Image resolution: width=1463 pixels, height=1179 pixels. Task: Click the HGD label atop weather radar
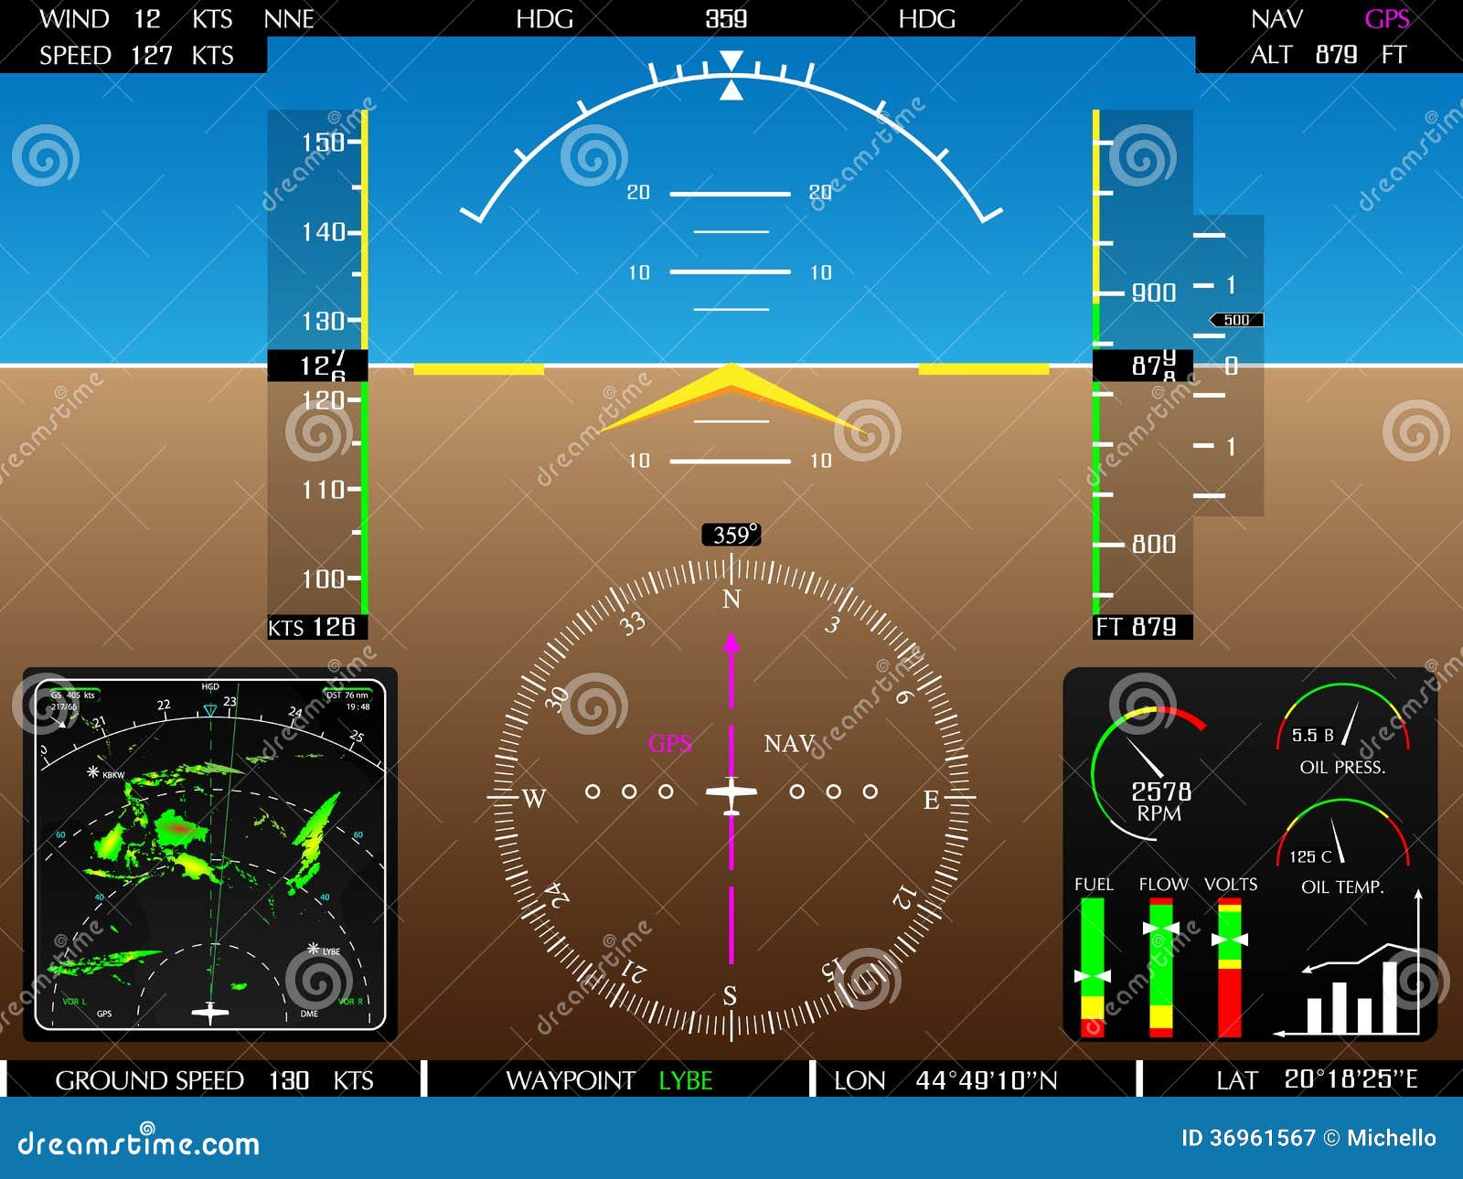pos(210,686)
